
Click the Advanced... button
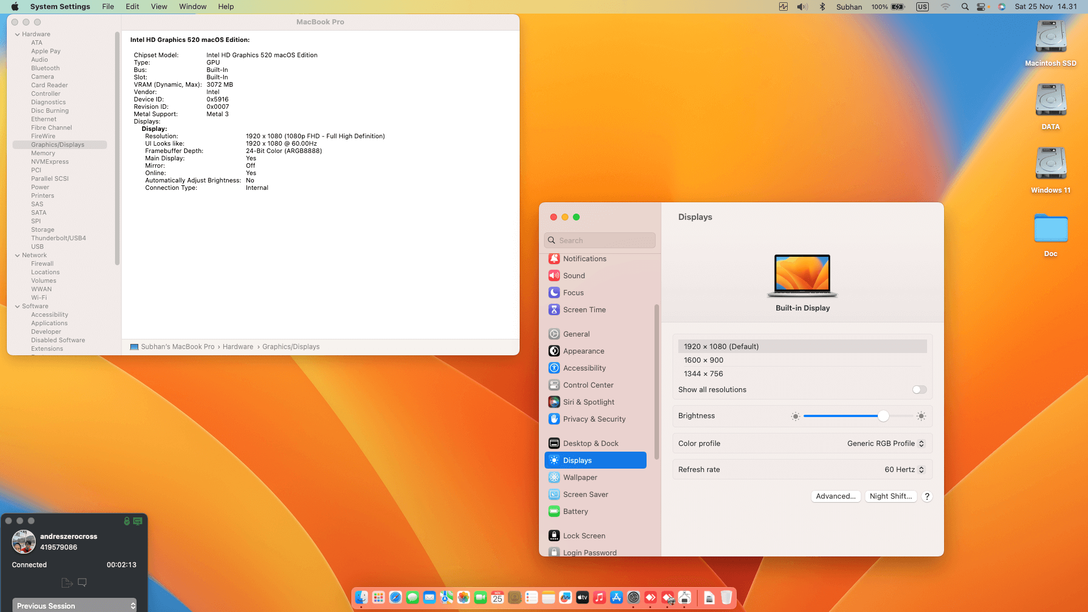836,496
